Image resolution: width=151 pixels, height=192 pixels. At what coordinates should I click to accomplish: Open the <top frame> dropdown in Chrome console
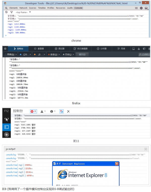[23, 12]
